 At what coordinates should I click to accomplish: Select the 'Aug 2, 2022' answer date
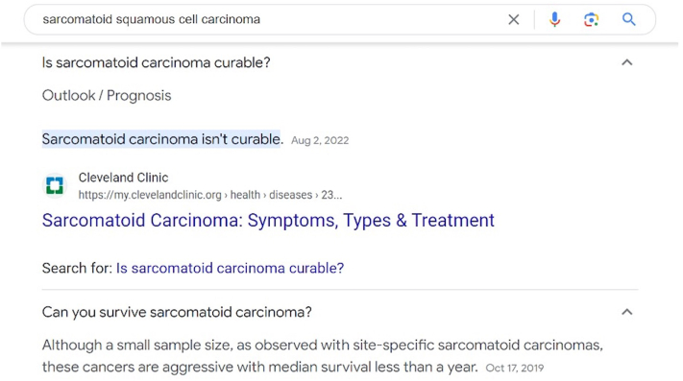320,140
